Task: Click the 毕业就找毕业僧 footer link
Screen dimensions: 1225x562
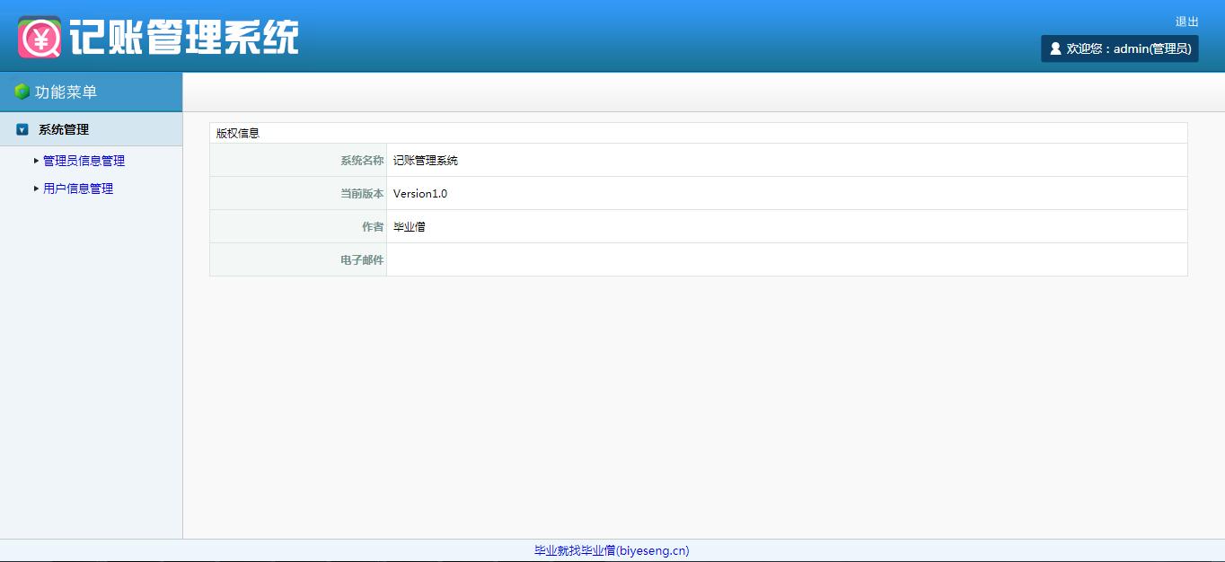Action: (612, 550)
